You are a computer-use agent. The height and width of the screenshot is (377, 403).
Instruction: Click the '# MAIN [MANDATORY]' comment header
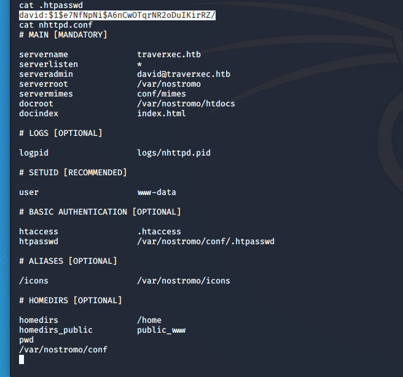pyautogui.click(x=63, y=35)
